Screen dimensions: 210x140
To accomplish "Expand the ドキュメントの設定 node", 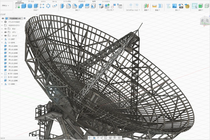I will (2, 22).
